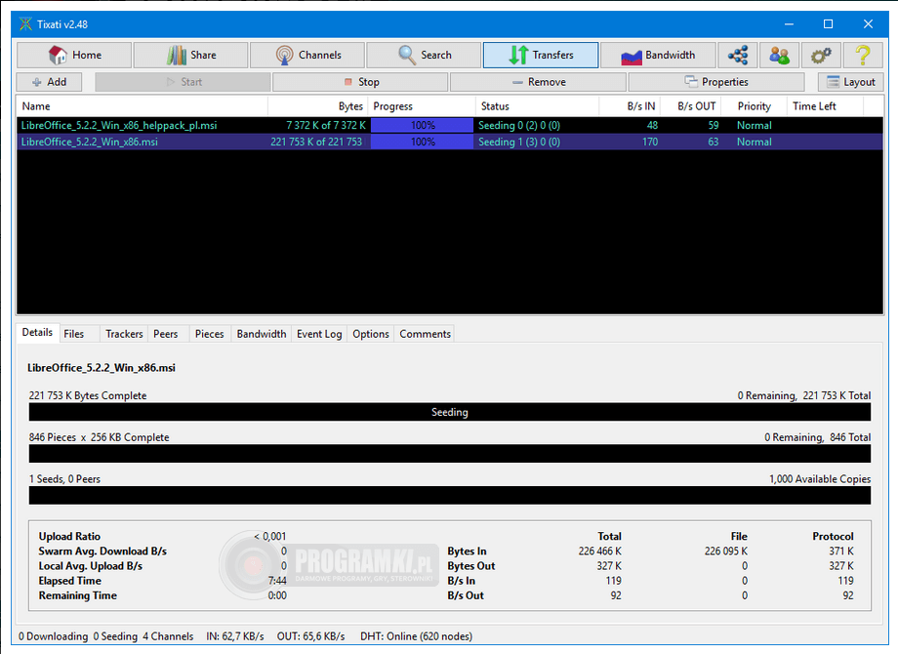Click the Start transfer button
The width and height of the screenshot is (898, 654).
click(x=184, y=82)
